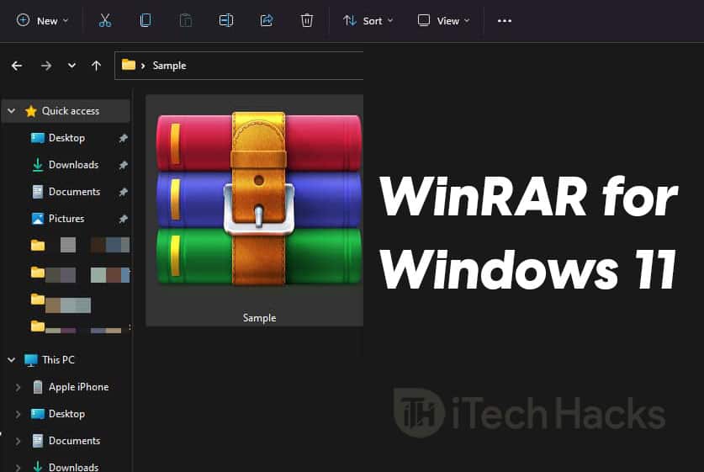The height and width of the screenshot is (472, 704).
Task: Click the Share icon in toolbar
Action: point(267,20)
